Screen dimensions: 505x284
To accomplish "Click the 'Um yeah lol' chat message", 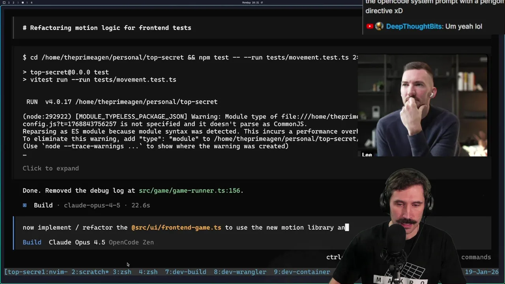I will 464,26.
